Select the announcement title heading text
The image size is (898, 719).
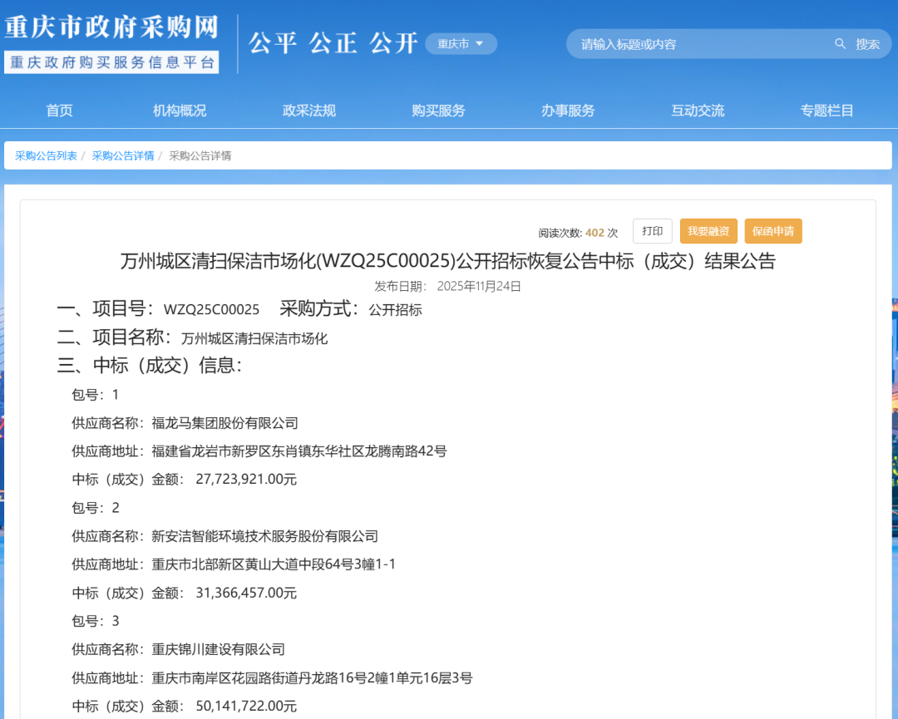coord(448,261)
